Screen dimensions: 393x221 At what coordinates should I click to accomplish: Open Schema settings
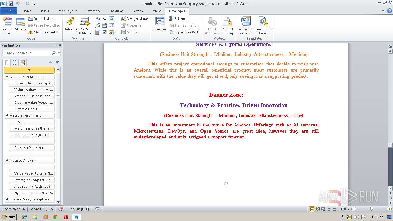178,19
